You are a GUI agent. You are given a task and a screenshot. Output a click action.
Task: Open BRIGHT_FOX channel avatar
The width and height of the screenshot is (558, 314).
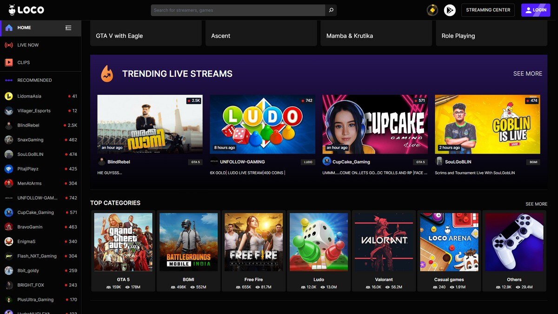[9, 285]
